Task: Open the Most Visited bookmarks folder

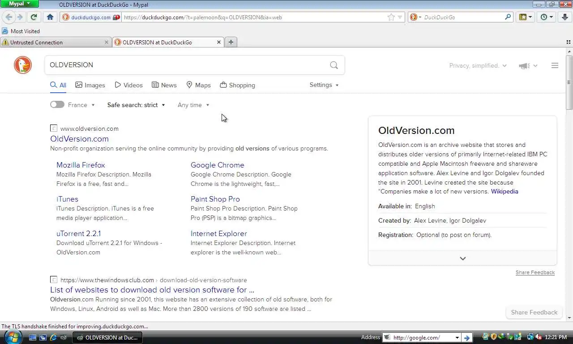Action: pyautogui.click(x=21, y=31)
